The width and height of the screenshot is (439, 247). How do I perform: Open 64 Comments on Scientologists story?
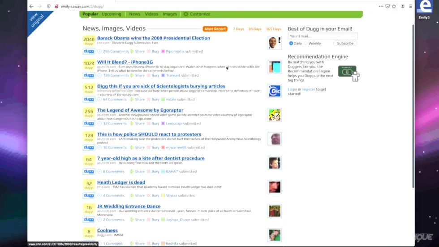coord(115,100)
